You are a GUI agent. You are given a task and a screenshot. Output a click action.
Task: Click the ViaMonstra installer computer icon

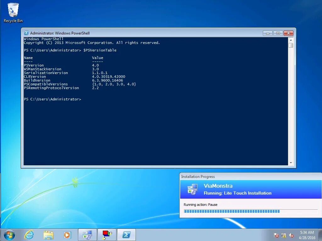192,189
